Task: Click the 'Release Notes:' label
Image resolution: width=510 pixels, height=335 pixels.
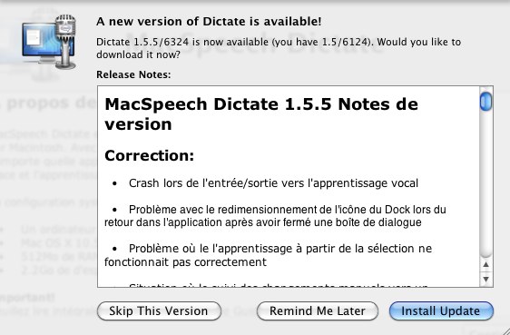Action: (x=133, y=74)
